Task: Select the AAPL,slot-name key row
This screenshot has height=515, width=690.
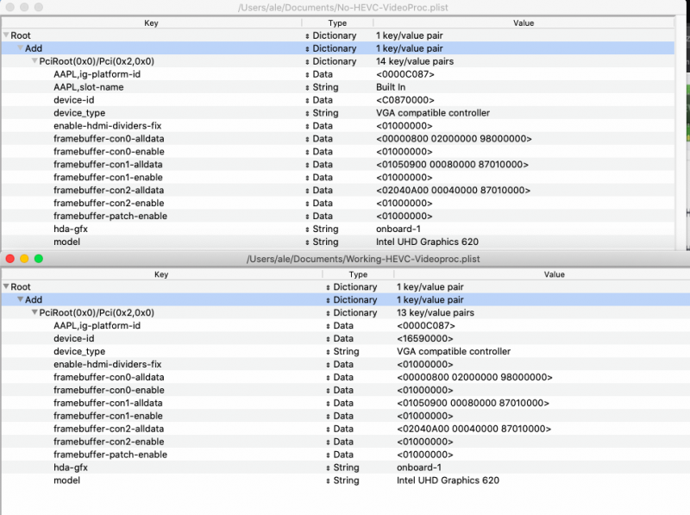Action: click(88, 87)
